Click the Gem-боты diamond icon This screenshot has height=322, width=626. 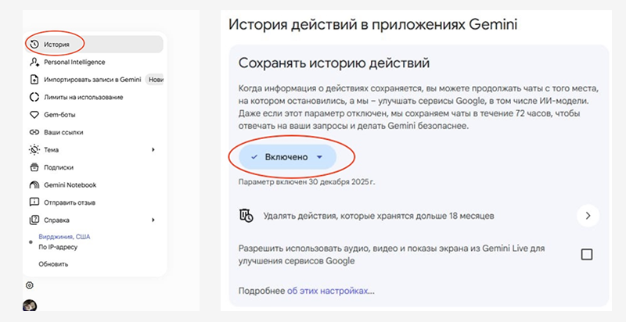[34, 115]
